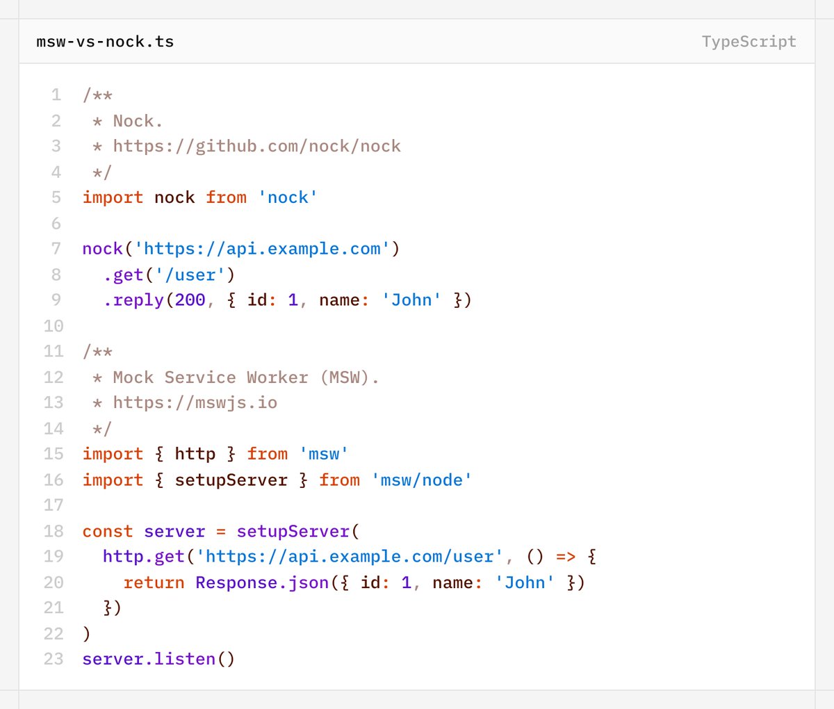Click the .reply method on line 9
Viewport: 834px width, 709px height.
click(x=133, y=300)
